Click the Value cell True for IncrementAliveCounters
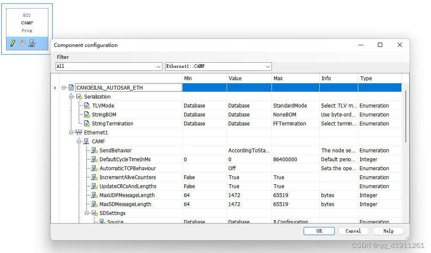The width and height of the screenshot is (431, 253). coord(249,177)
